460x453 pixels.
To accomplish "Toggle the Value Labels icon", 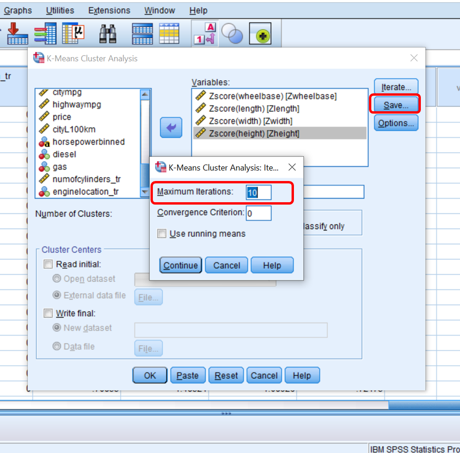I will (x=204, y=33).
